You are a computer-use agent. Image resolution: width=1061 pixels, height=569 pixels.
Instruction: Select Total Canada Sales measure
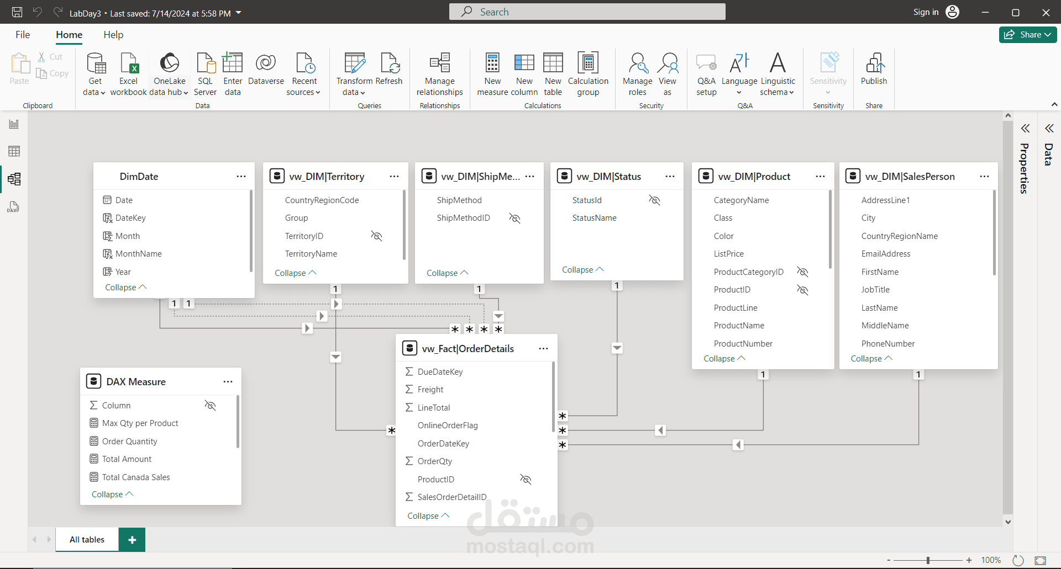136,477
